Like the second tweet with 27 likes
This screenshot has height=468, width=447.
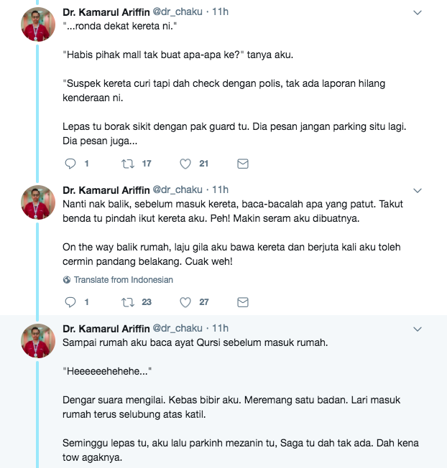pyautogui.click(x=185, y=302)
